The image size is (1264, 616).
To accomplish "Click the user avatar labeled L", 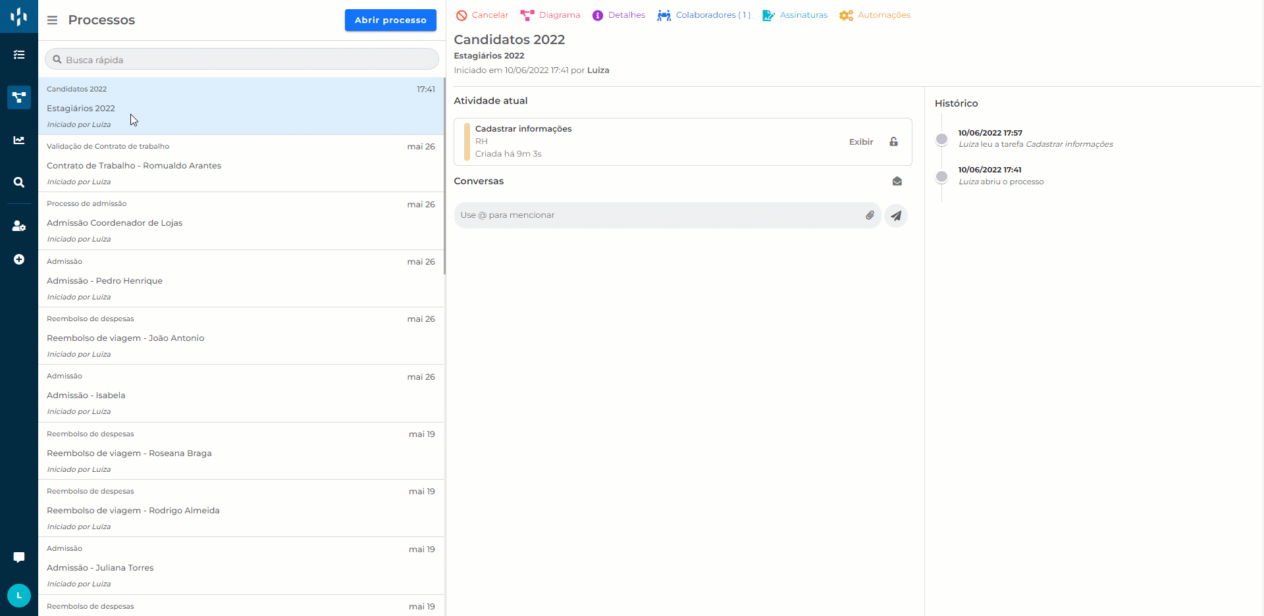I will (19, 596).
